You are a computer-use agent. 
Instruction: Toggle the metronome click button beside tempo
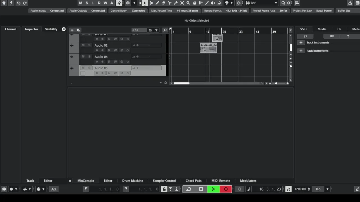288,189
